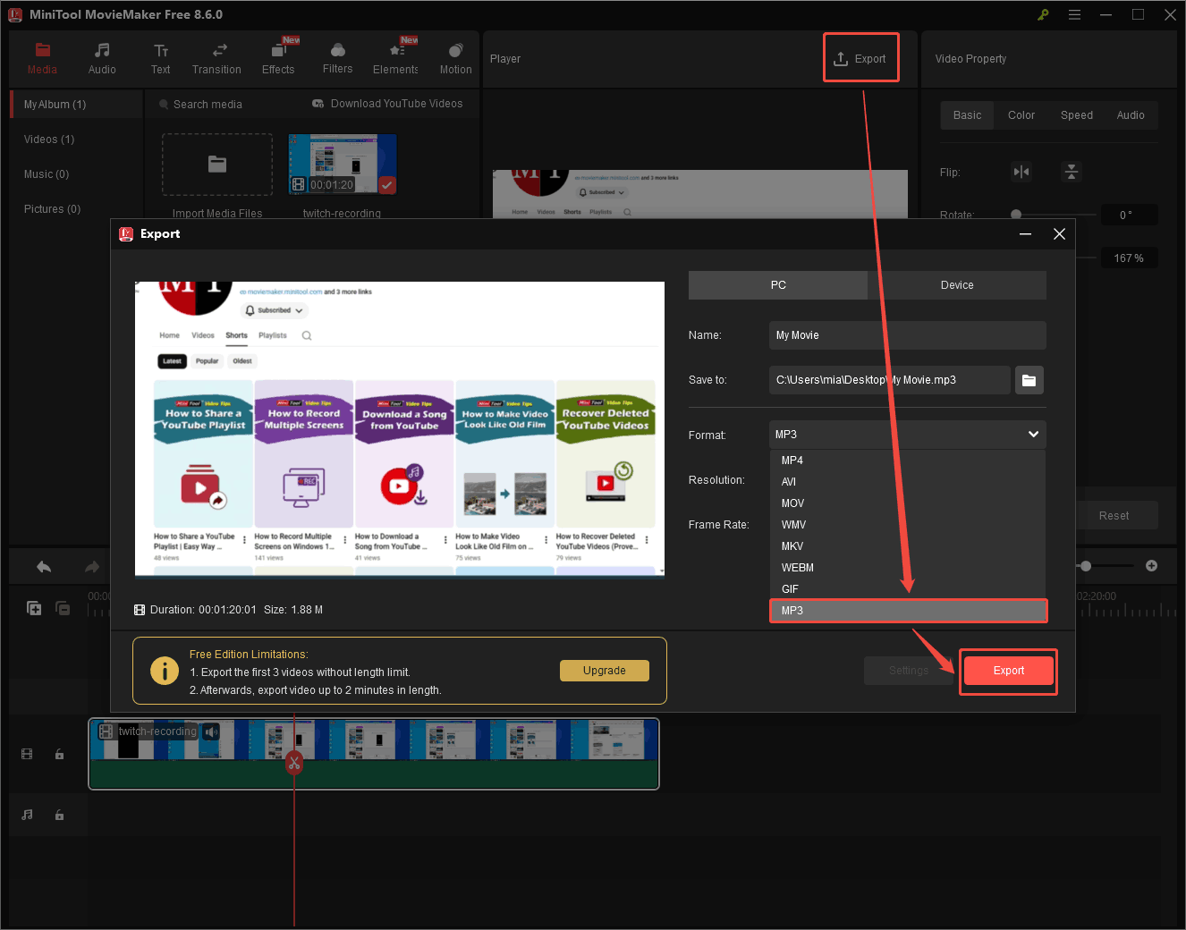This screenshot has height=930, width=1186.
Task: Select Music (0) category
Action: tap(47, 174)
